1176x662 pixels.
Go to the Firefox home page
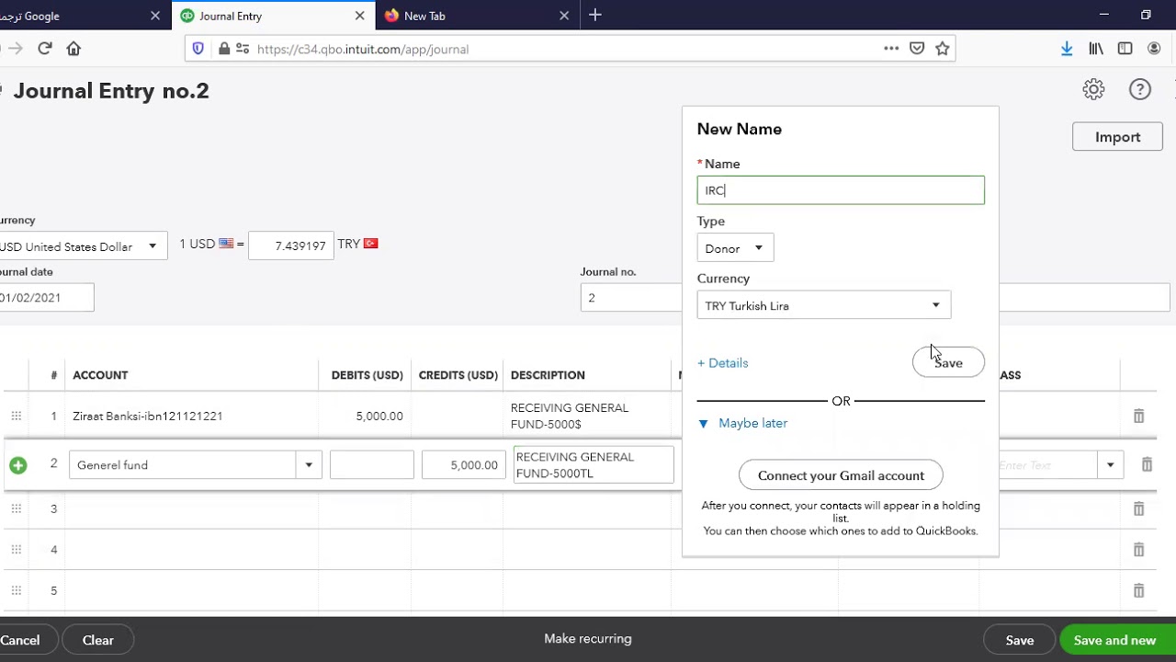click(x=73, y=49)
